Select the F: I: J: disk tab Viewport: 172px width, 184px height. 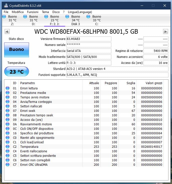click(x=55, y=20)
